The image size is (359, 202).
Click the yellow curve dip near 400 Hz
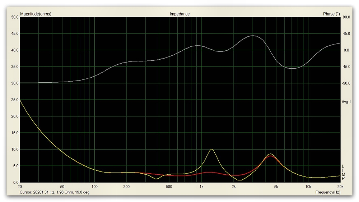(157, 179)
